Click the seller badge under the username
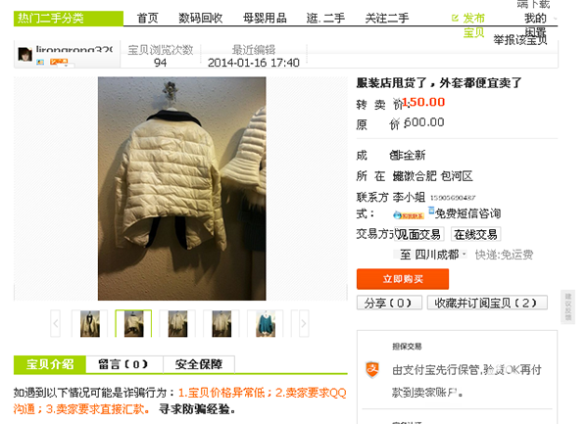The height and width of the screenshot is (424, 588). tap(59, 62)
